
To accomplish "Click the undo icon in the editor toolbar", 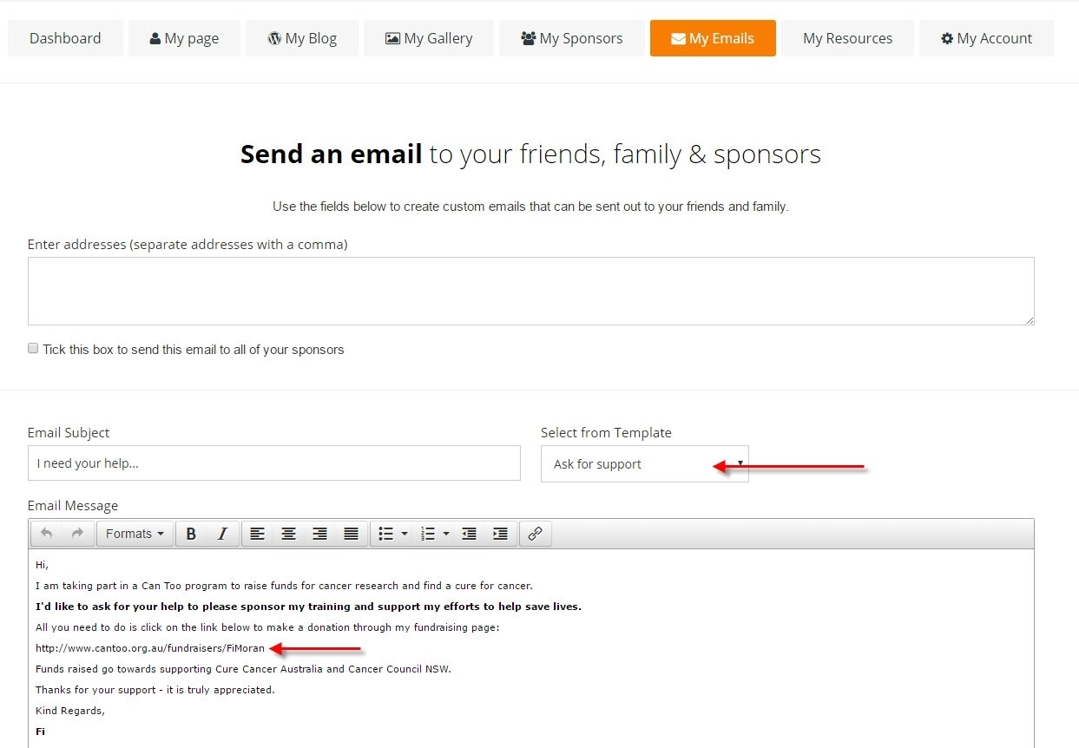I will click(47, 534).
